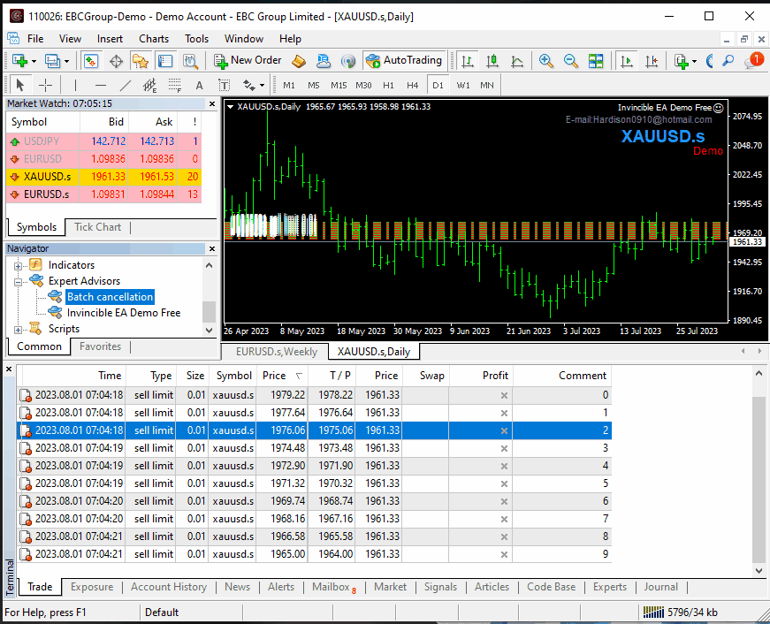Expand the Scripts tree node

tap(19, 329)
